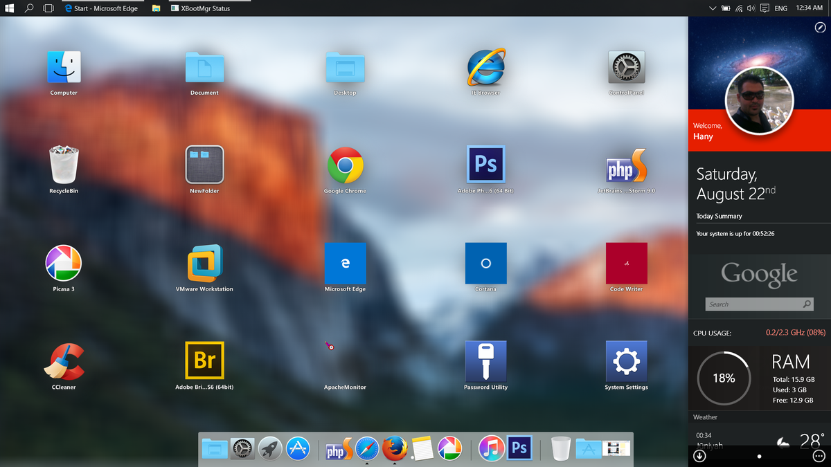Open the Code Writer desktop tile

coord(626,263)
